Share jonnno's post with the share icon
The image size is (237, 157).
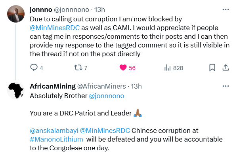[226, 67]
